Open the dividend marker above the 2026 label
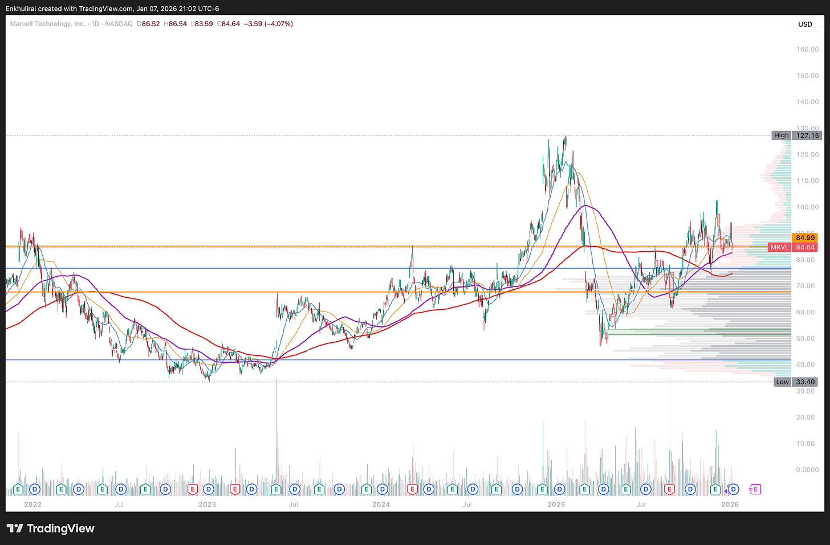830x545 pixels. point(734,489)
